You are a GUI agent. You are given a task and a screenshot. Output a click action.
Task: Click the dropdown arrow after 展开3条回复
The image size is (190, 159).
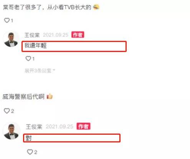tap(54, 70)
